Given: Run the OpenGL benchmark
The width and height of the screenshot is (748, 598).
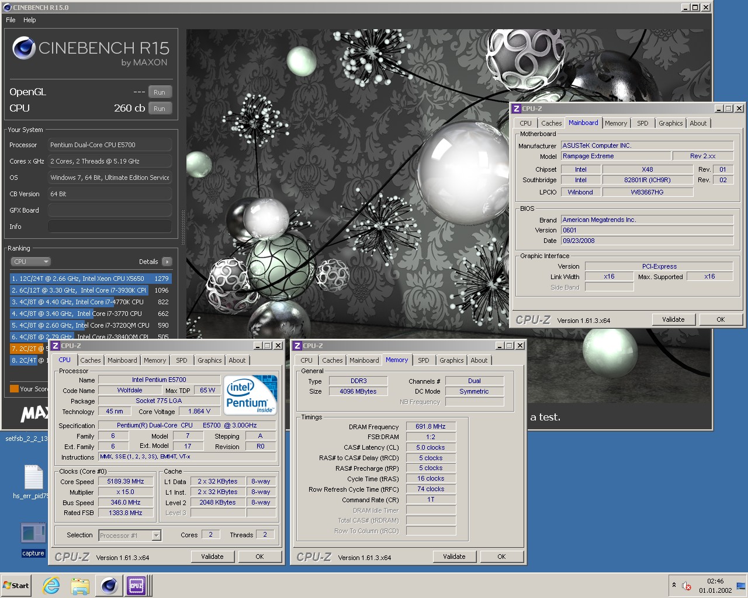Looking at the screenshot, I should click(160, 92).
